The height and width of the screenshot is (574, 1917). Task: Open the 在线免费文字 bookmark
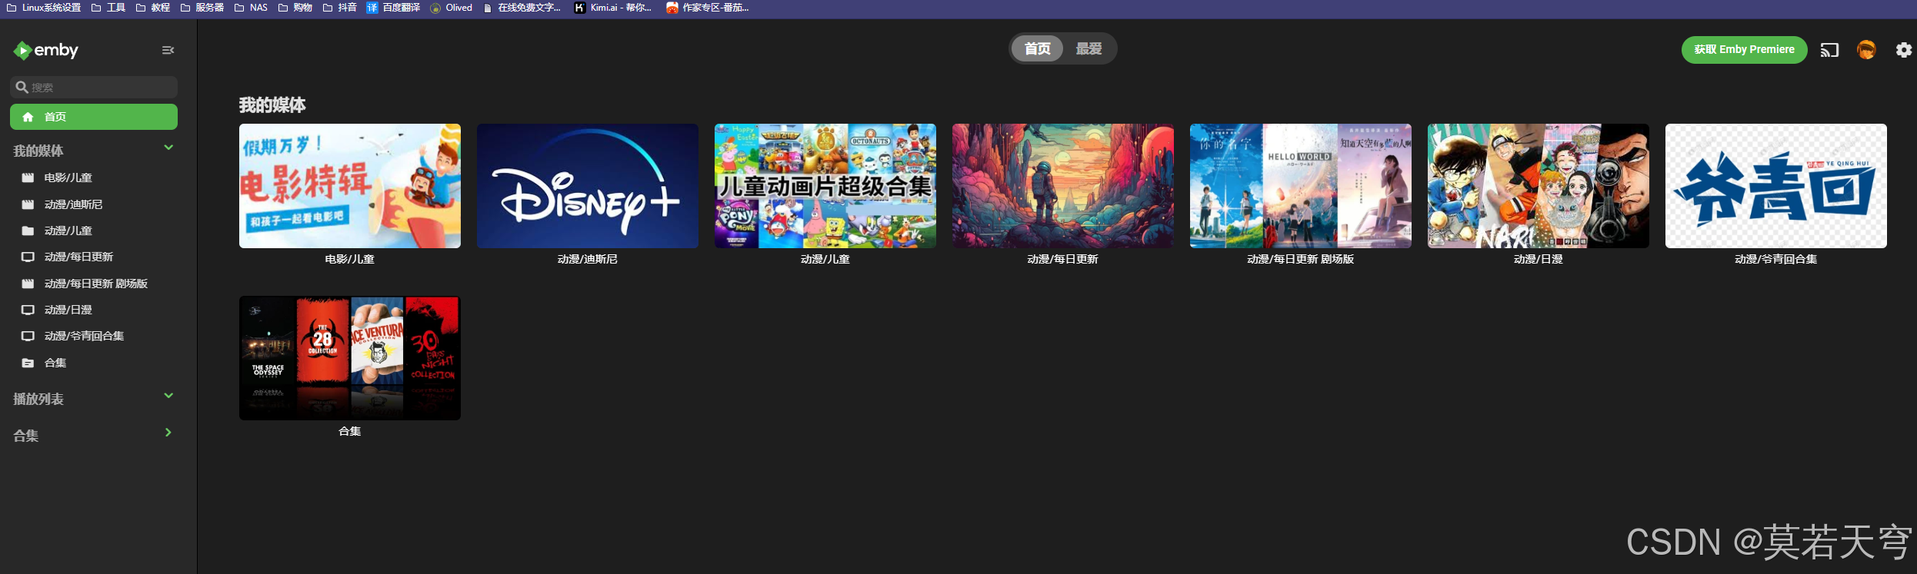pos(522,8)
